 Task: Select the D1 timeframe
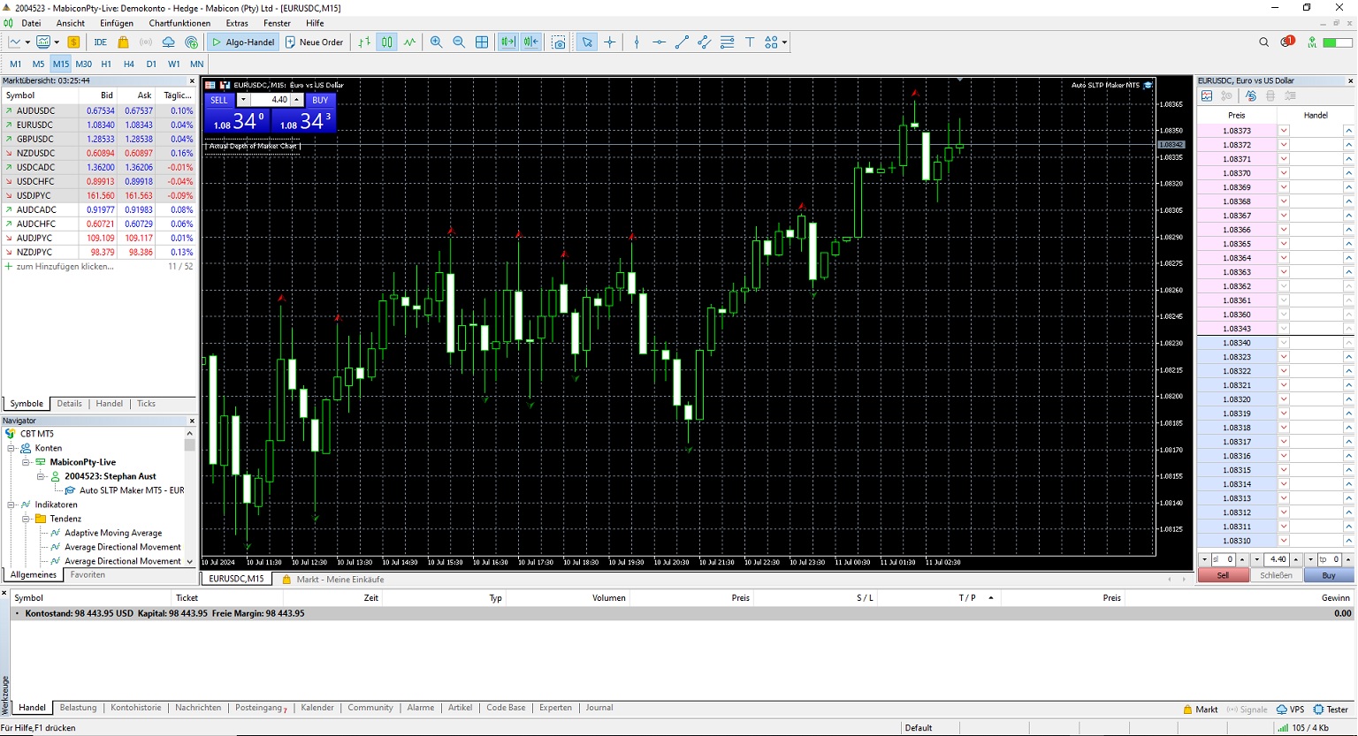click(151, 64)
